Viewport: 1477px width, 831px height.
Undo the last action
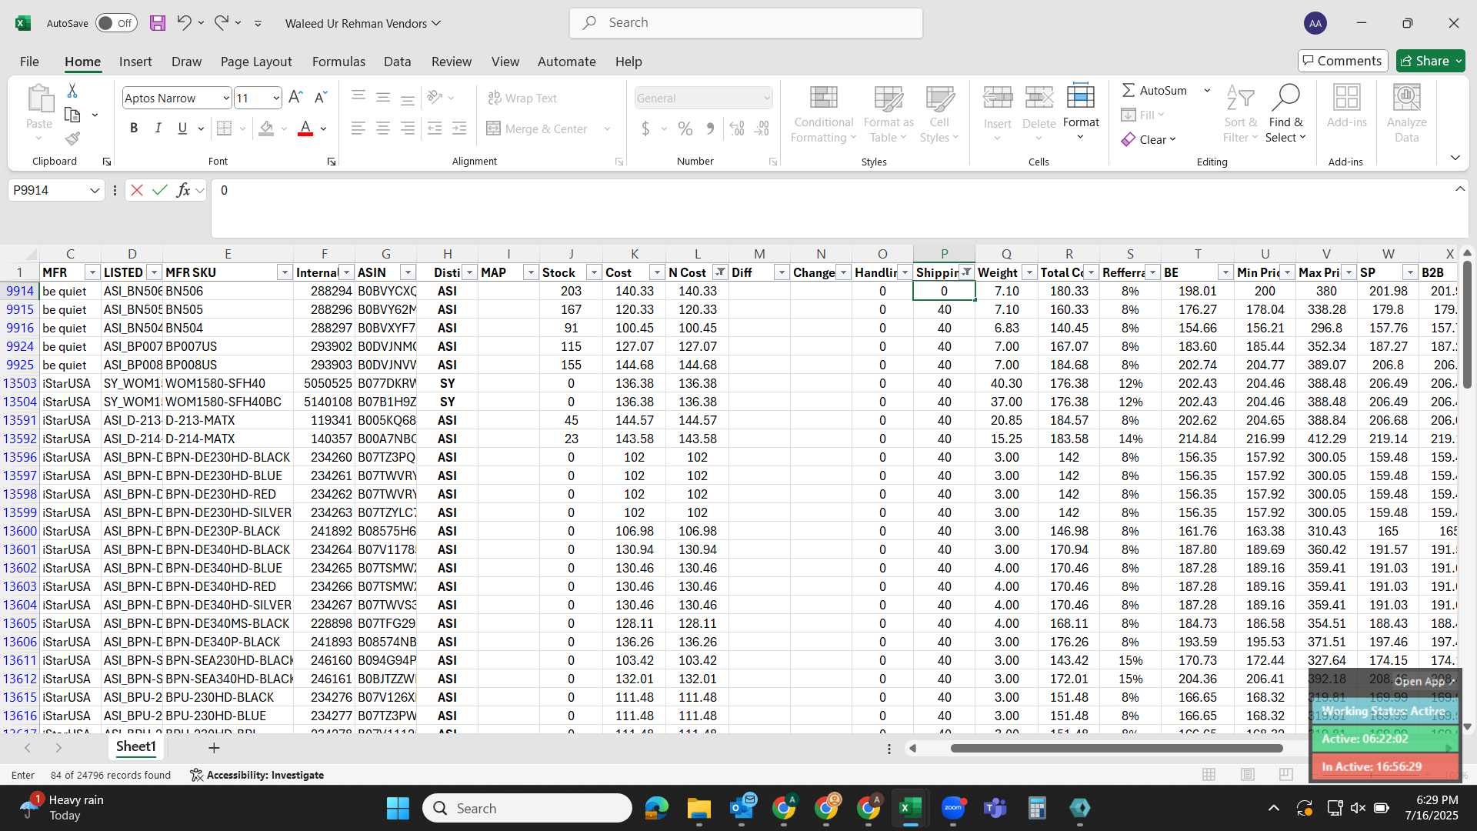point(184,23)
